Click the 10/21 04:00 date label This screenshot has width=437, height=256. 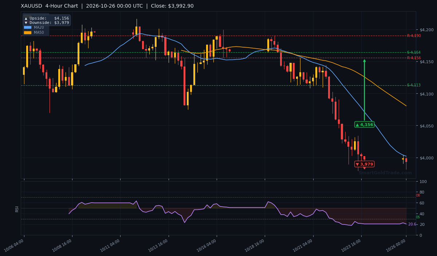point(303,245)
